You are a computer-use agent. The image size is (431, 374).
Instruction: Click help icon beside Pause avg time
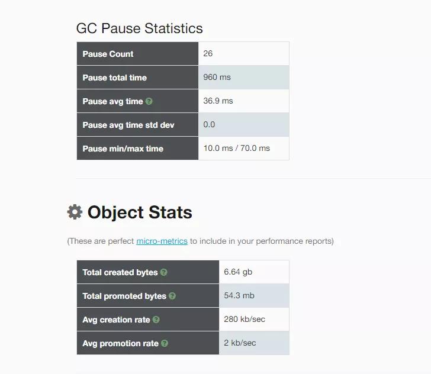[149, 101]
